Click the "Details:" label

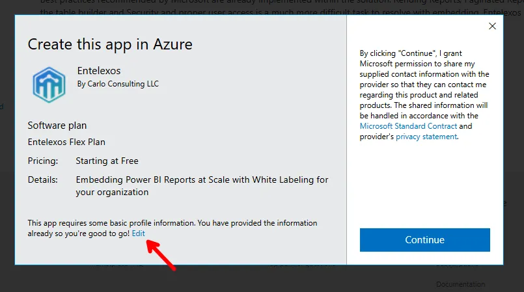point(42,179)
